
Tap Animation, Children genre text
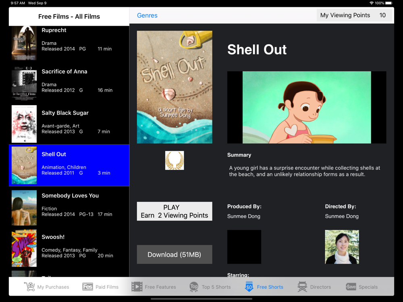[64, 167]
